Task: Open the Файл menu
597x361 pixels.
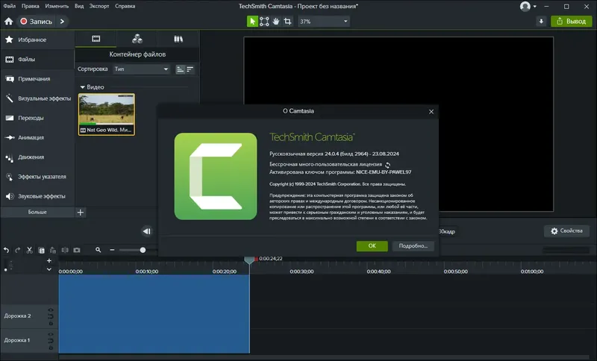Action: coord(10,6)
